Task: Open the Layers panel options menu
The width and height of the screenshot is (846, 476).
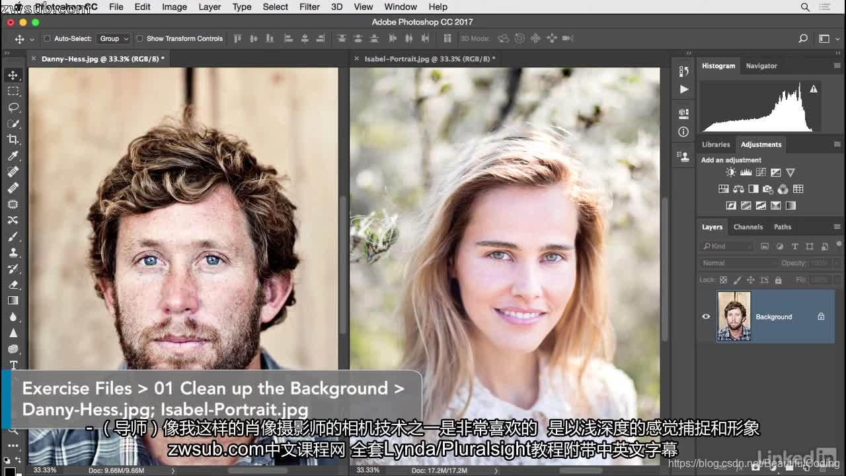Action: (837, 227)
